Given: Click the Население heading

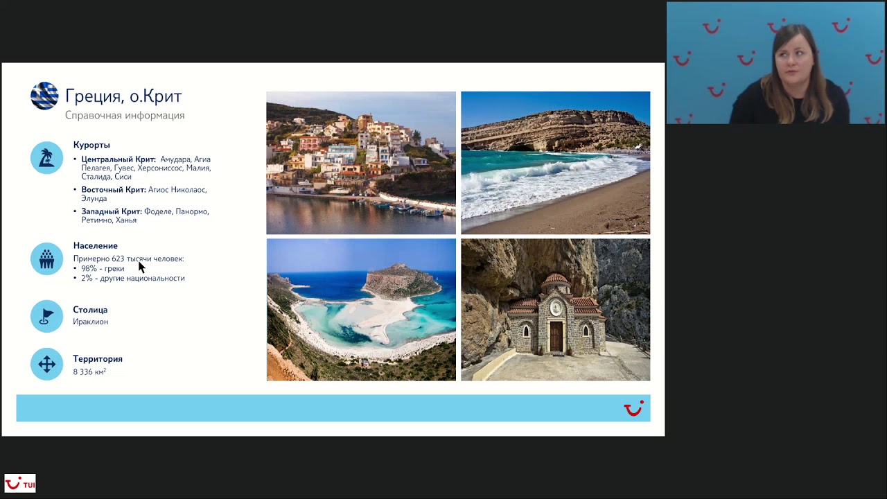Looking at the screenshot, I should click(x=95, y=246).
